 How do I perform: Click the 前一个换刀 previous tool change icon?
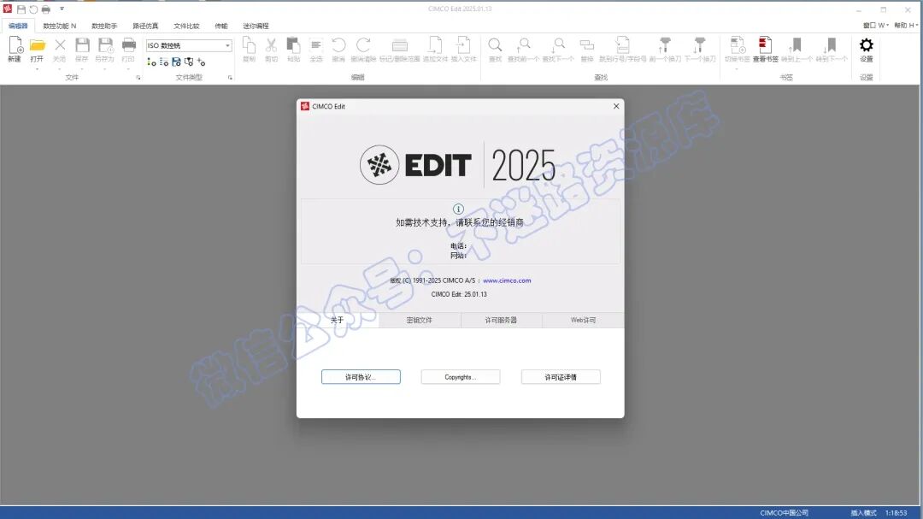point(665,45)
